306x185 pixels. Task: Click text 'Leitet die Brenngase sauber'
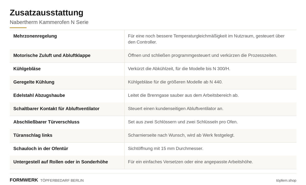tap(183, 95)
